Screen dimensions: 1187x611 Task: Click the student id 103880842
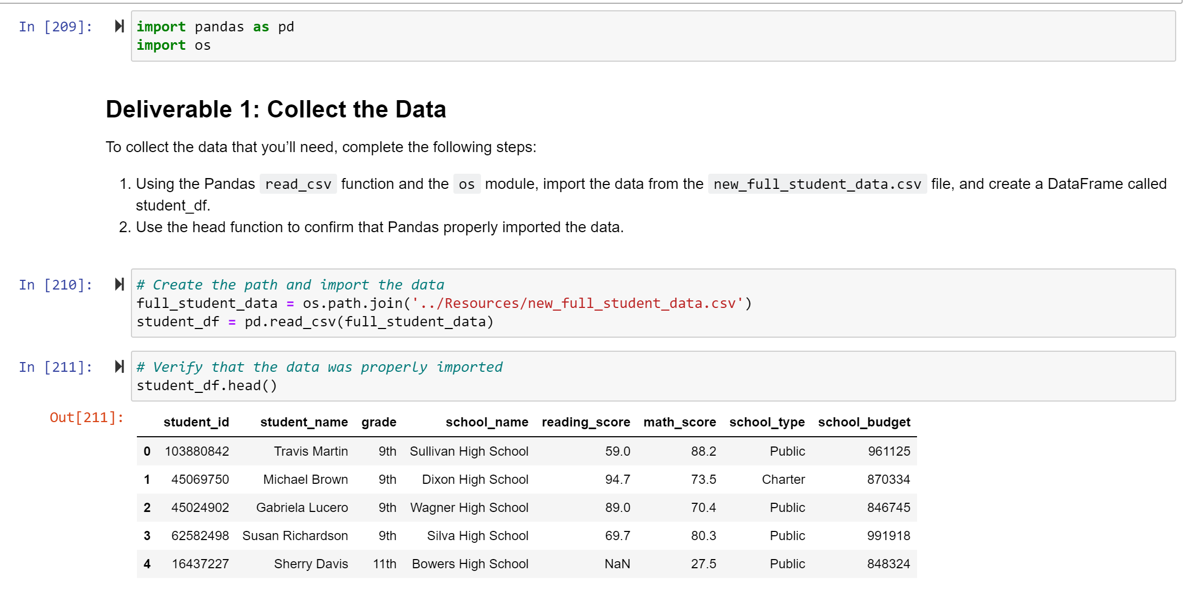point(197,451)
